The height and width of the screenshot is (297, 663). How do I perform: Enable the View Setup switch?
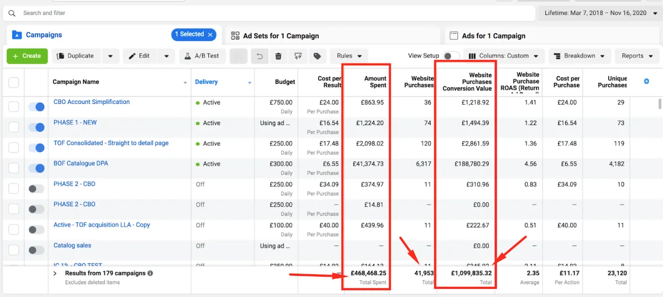[x=451, y=56]
